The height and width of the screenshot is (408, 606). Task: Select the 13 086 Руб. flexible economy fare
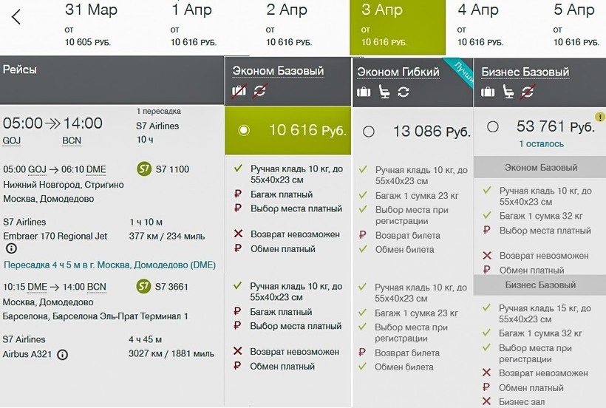click(x=369, y=132)
